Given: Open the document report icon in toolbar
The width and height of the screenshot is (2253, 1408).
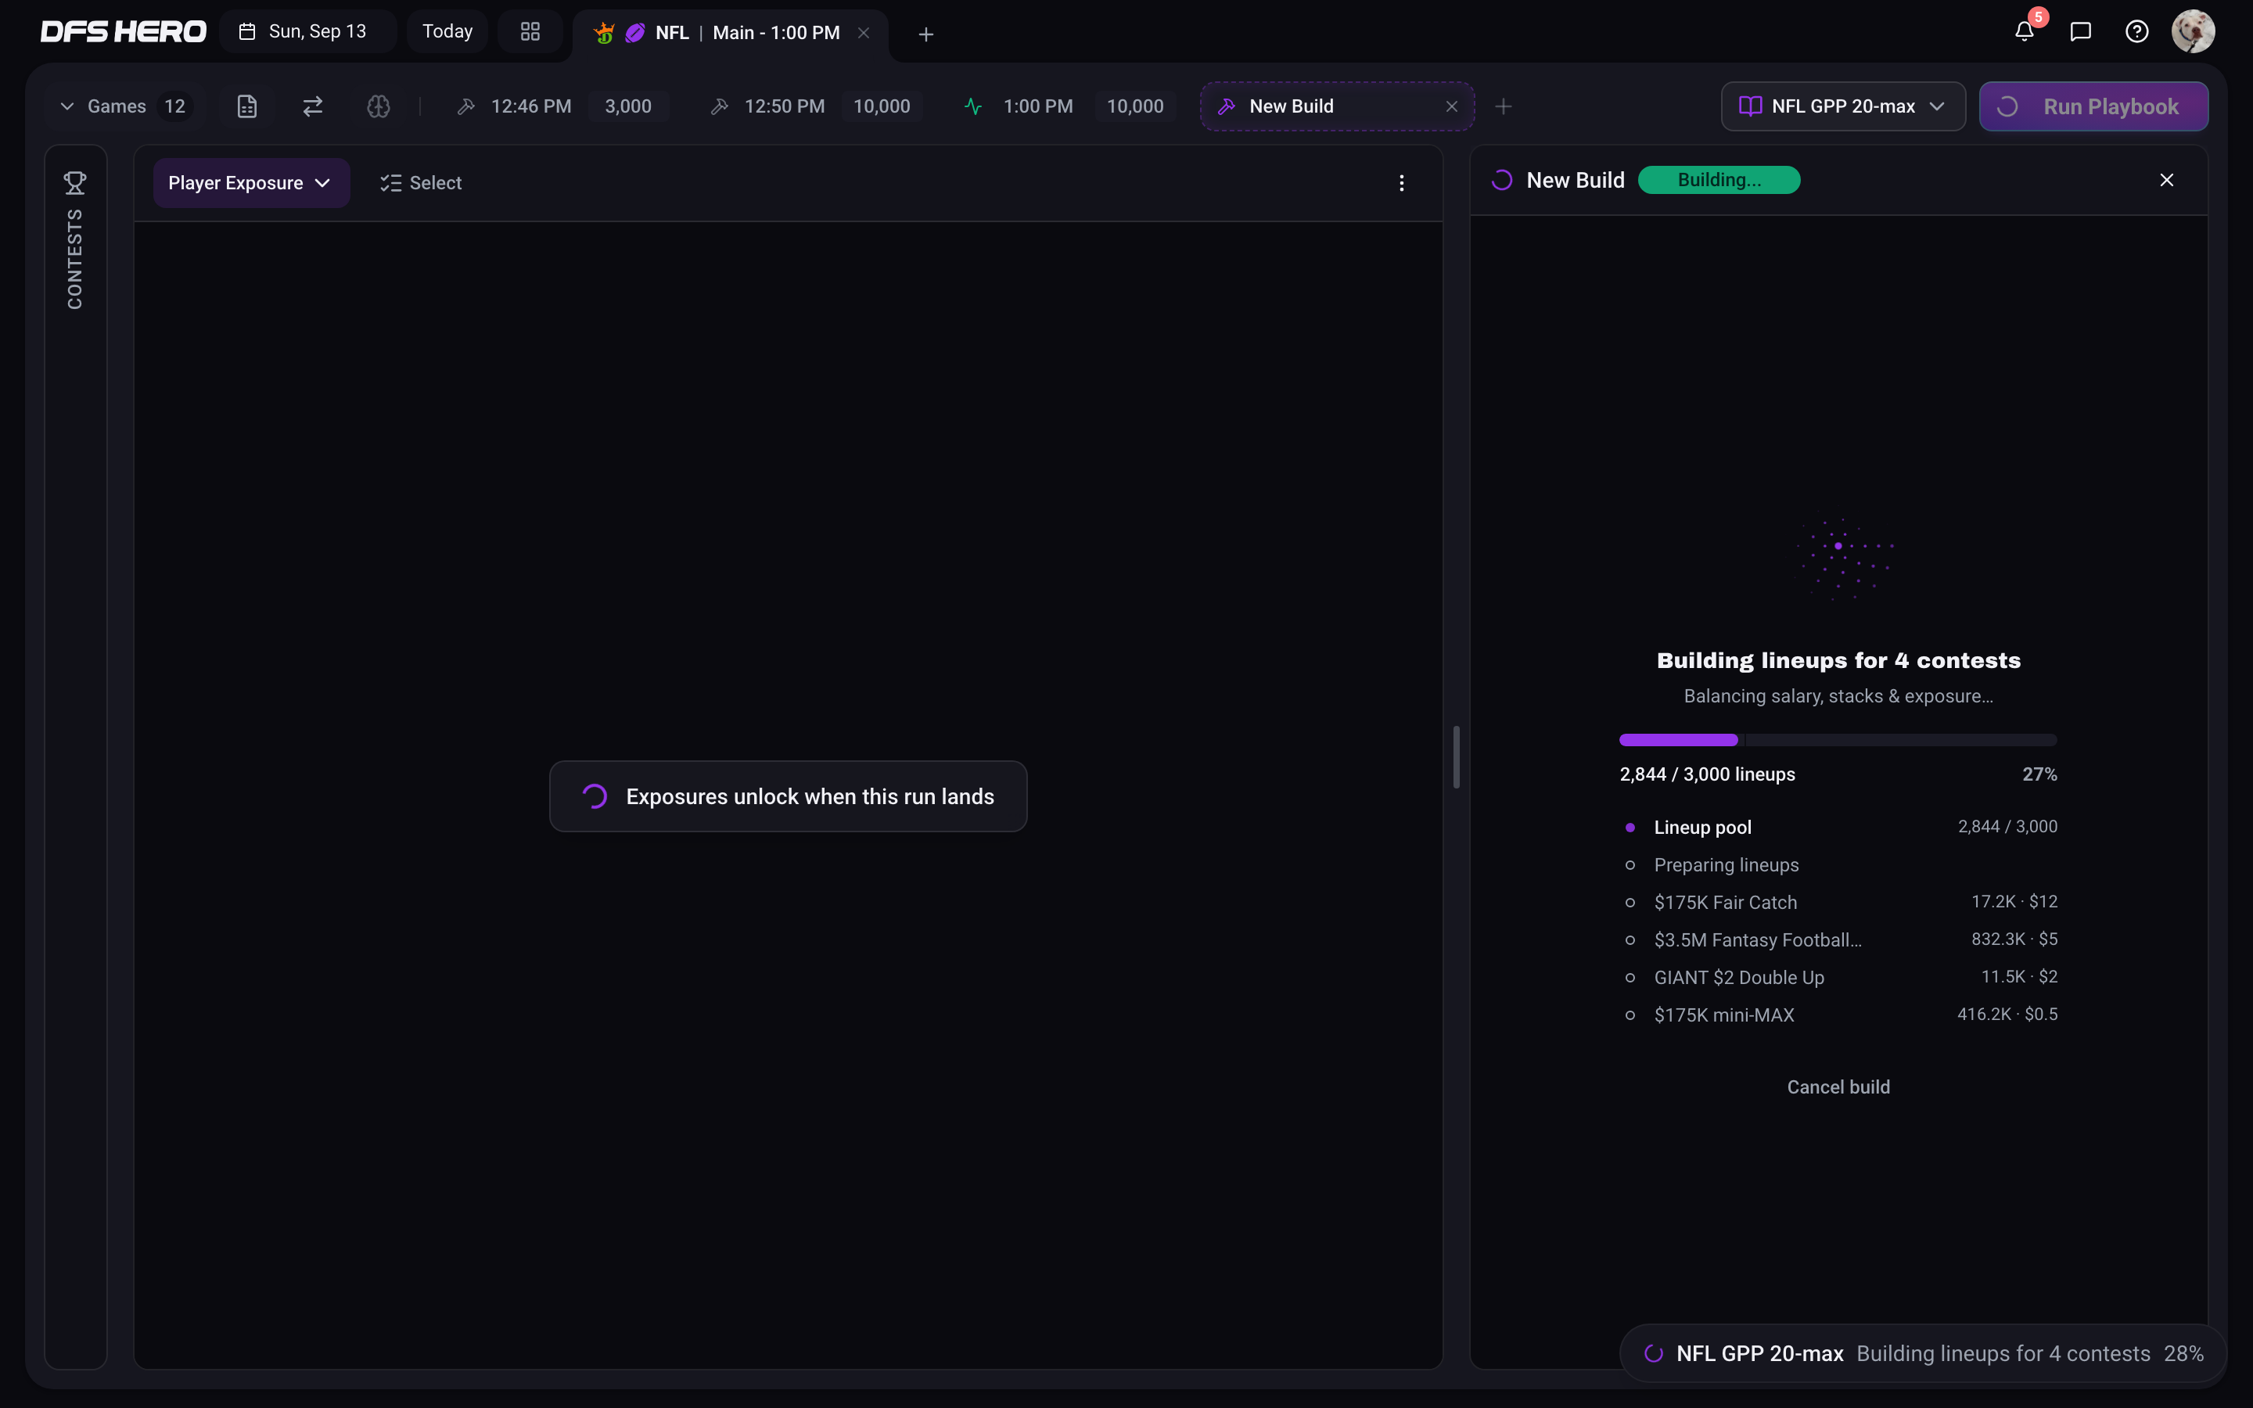Looking at the screenshot, I should [x=246, y=106].
